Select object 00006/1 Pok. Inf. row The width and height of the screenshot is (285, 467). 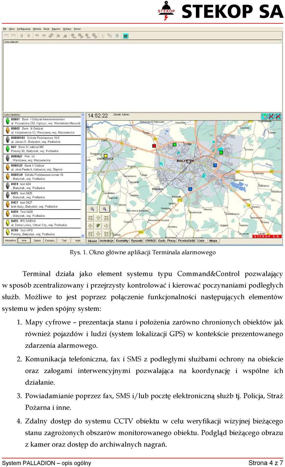(42, 158)
